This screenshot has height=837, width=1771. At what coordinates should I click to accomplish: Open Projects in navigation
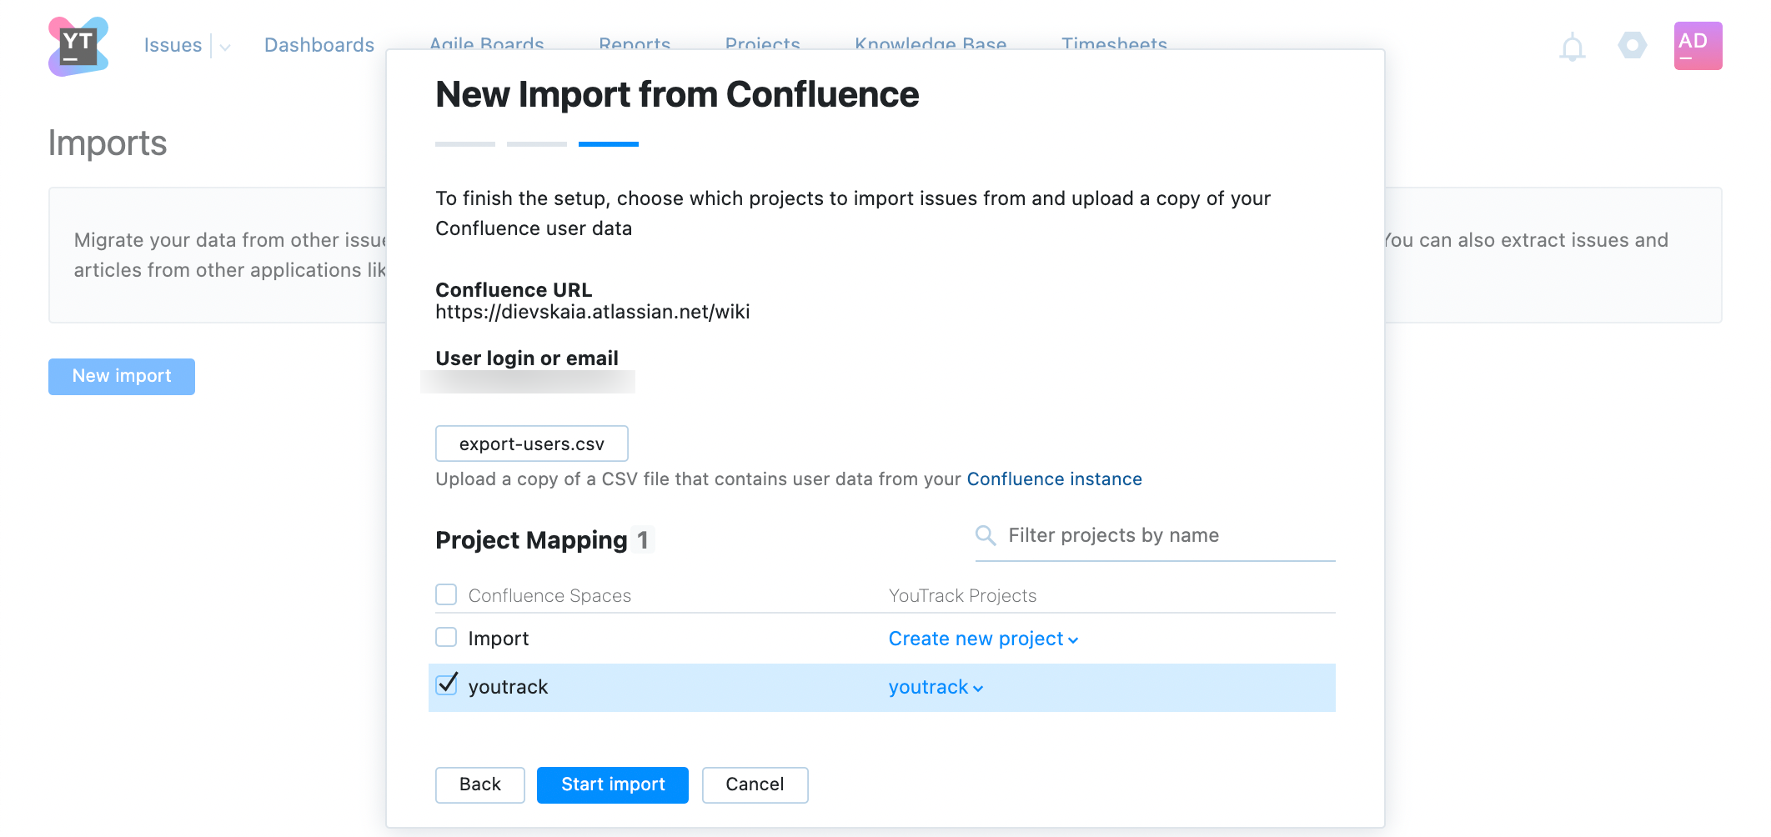click(762, 43)
